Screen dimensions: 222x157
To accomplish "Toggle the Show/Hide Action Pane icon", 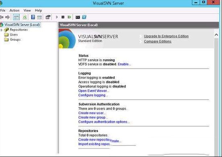I will 39,17.
